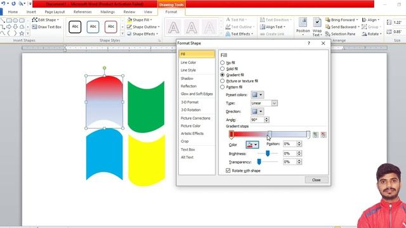This screenshot has height=228, width=406.
Task: Click the Redo icon
Action: coord(13,4)
